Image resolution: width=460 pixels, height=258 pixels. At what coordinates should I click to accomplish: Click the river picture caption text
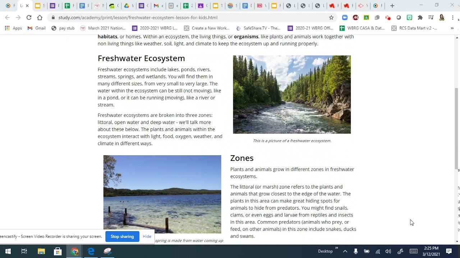[x=292, y=141]
